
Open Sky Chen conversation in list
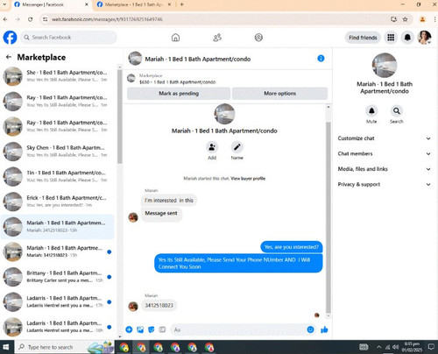coord(59,152)
